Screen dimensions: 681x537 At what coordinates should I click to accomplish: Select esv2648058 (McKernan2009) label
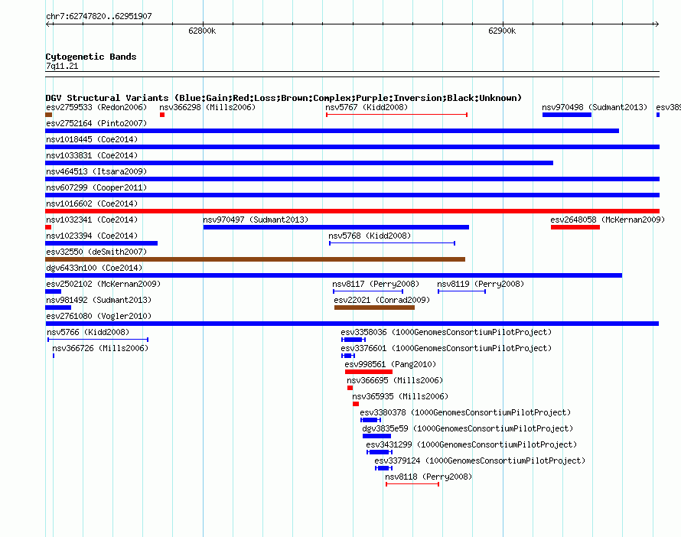608,220
